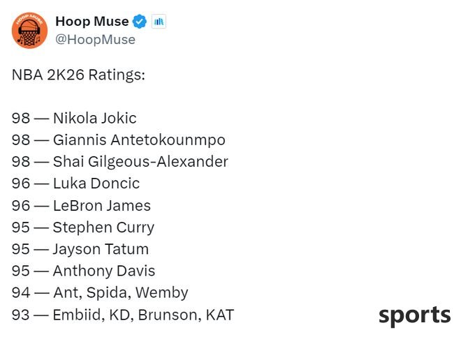Click the 94 rating number
461x337 pixels.
coord(21,293)
